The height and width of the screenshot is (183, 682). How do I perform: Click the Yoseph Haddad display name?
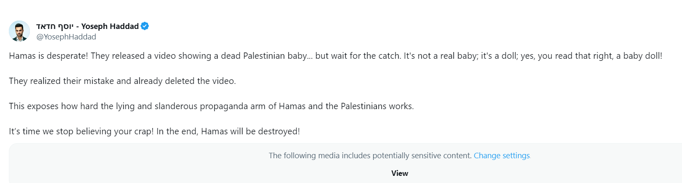(x=110, y=26)
